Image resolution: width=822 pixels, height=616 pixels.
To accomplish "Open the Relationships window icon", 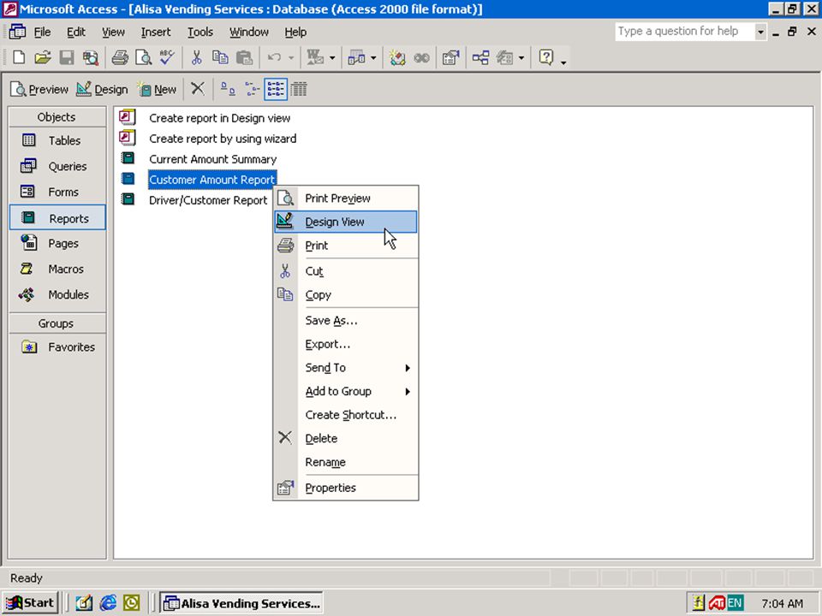I will [x=480, y=57].
